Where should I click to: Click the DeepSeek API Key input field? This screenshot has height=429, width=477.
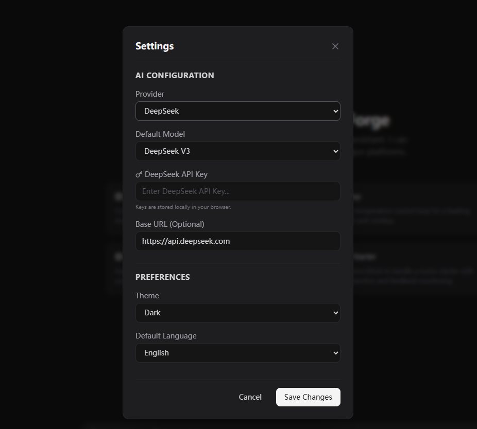click(237, 191)
